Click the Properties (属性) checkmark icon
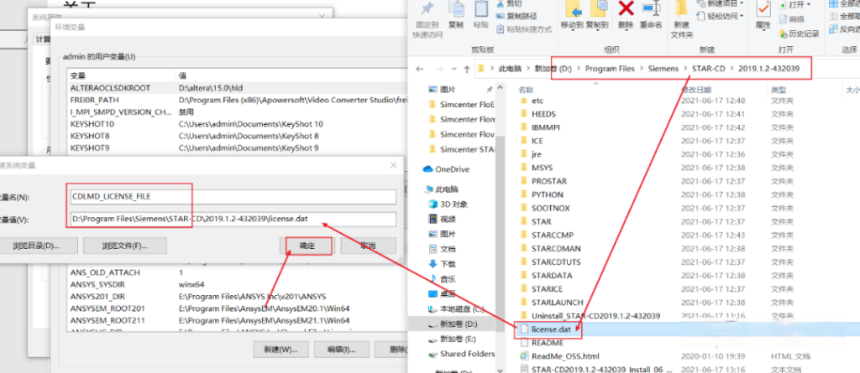Viewport: 860px width, 373px height. click(763, 9)
